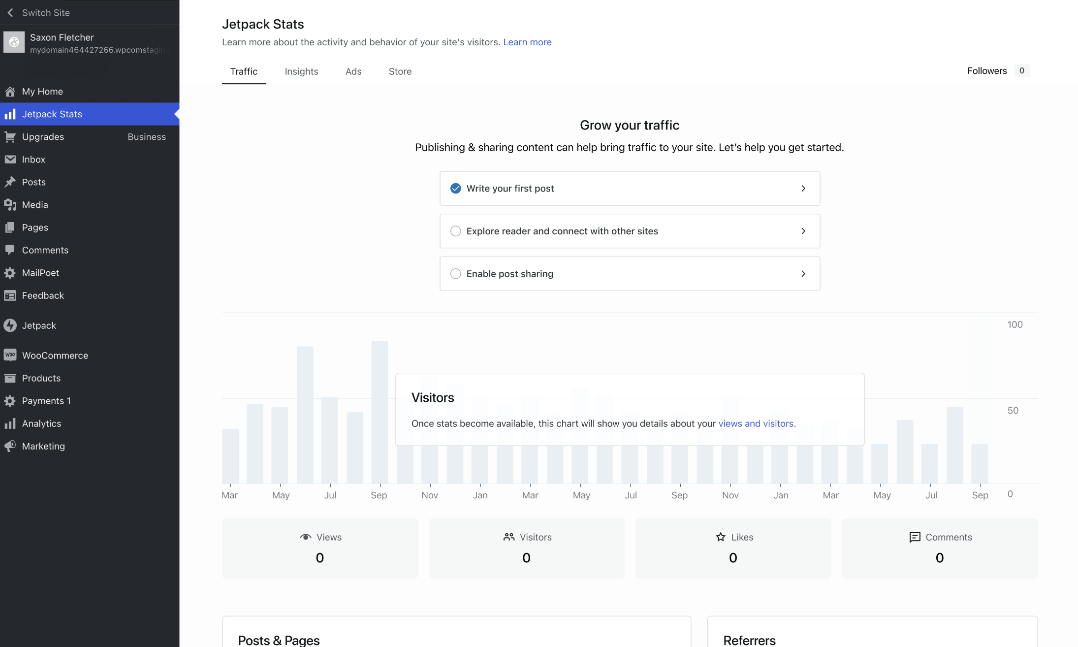Check the Explore reader circle
1078x647 pixels.
click(456, 231)
